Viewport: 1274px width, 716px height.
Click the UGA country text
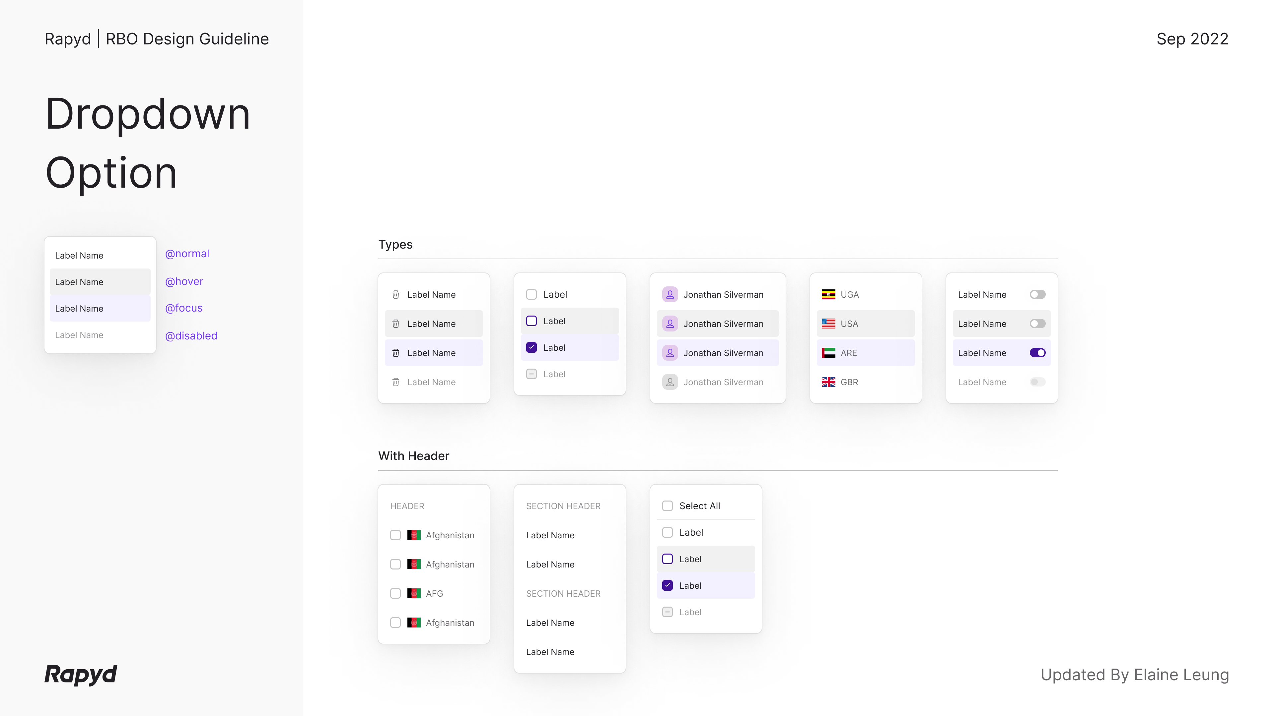[x=850, y=294]
